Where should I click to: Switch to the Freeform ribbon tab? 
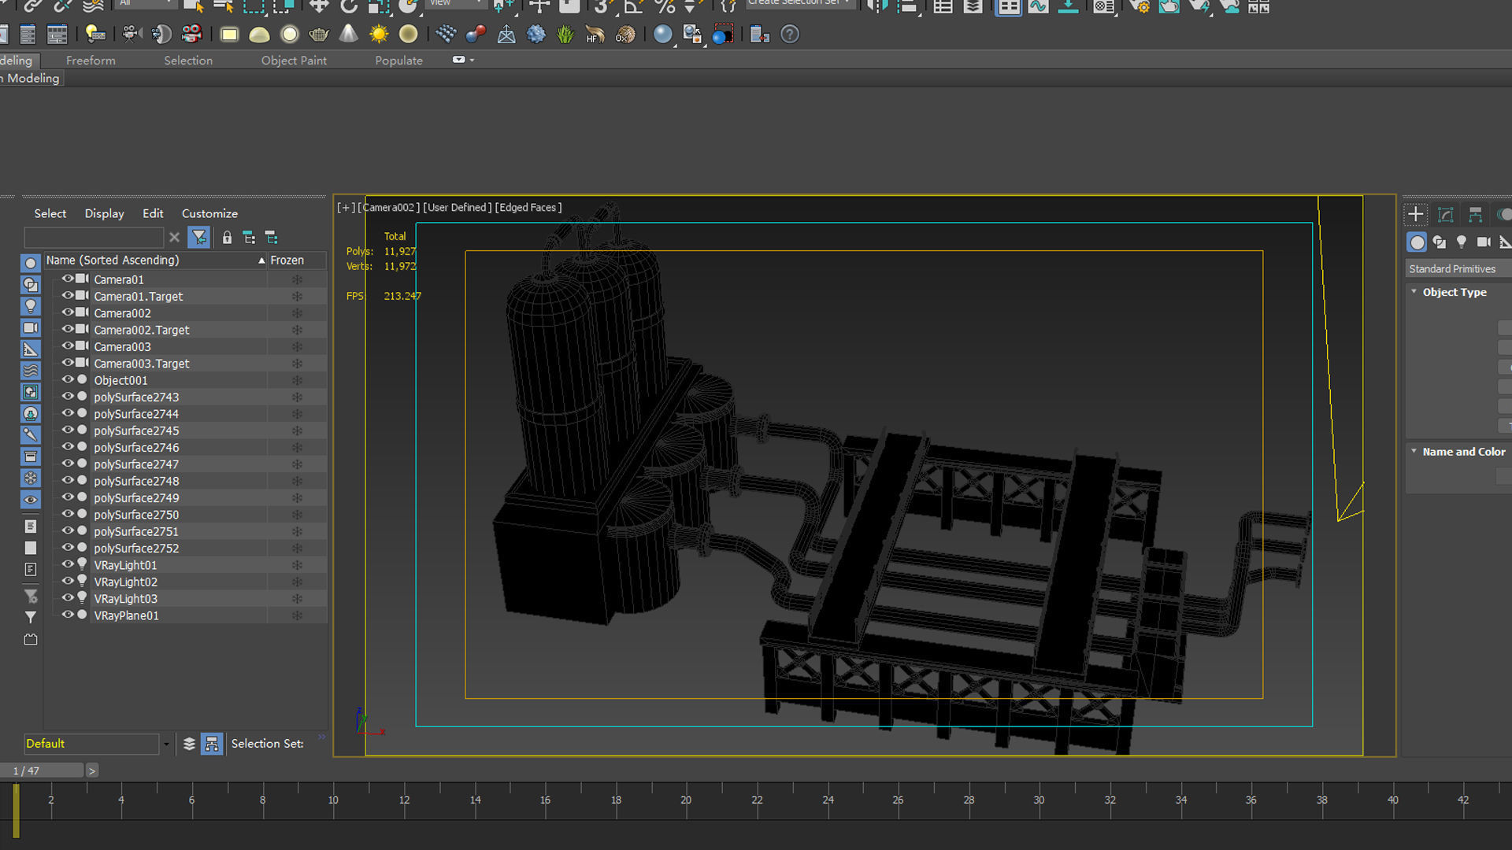click(x=91, y=61)
